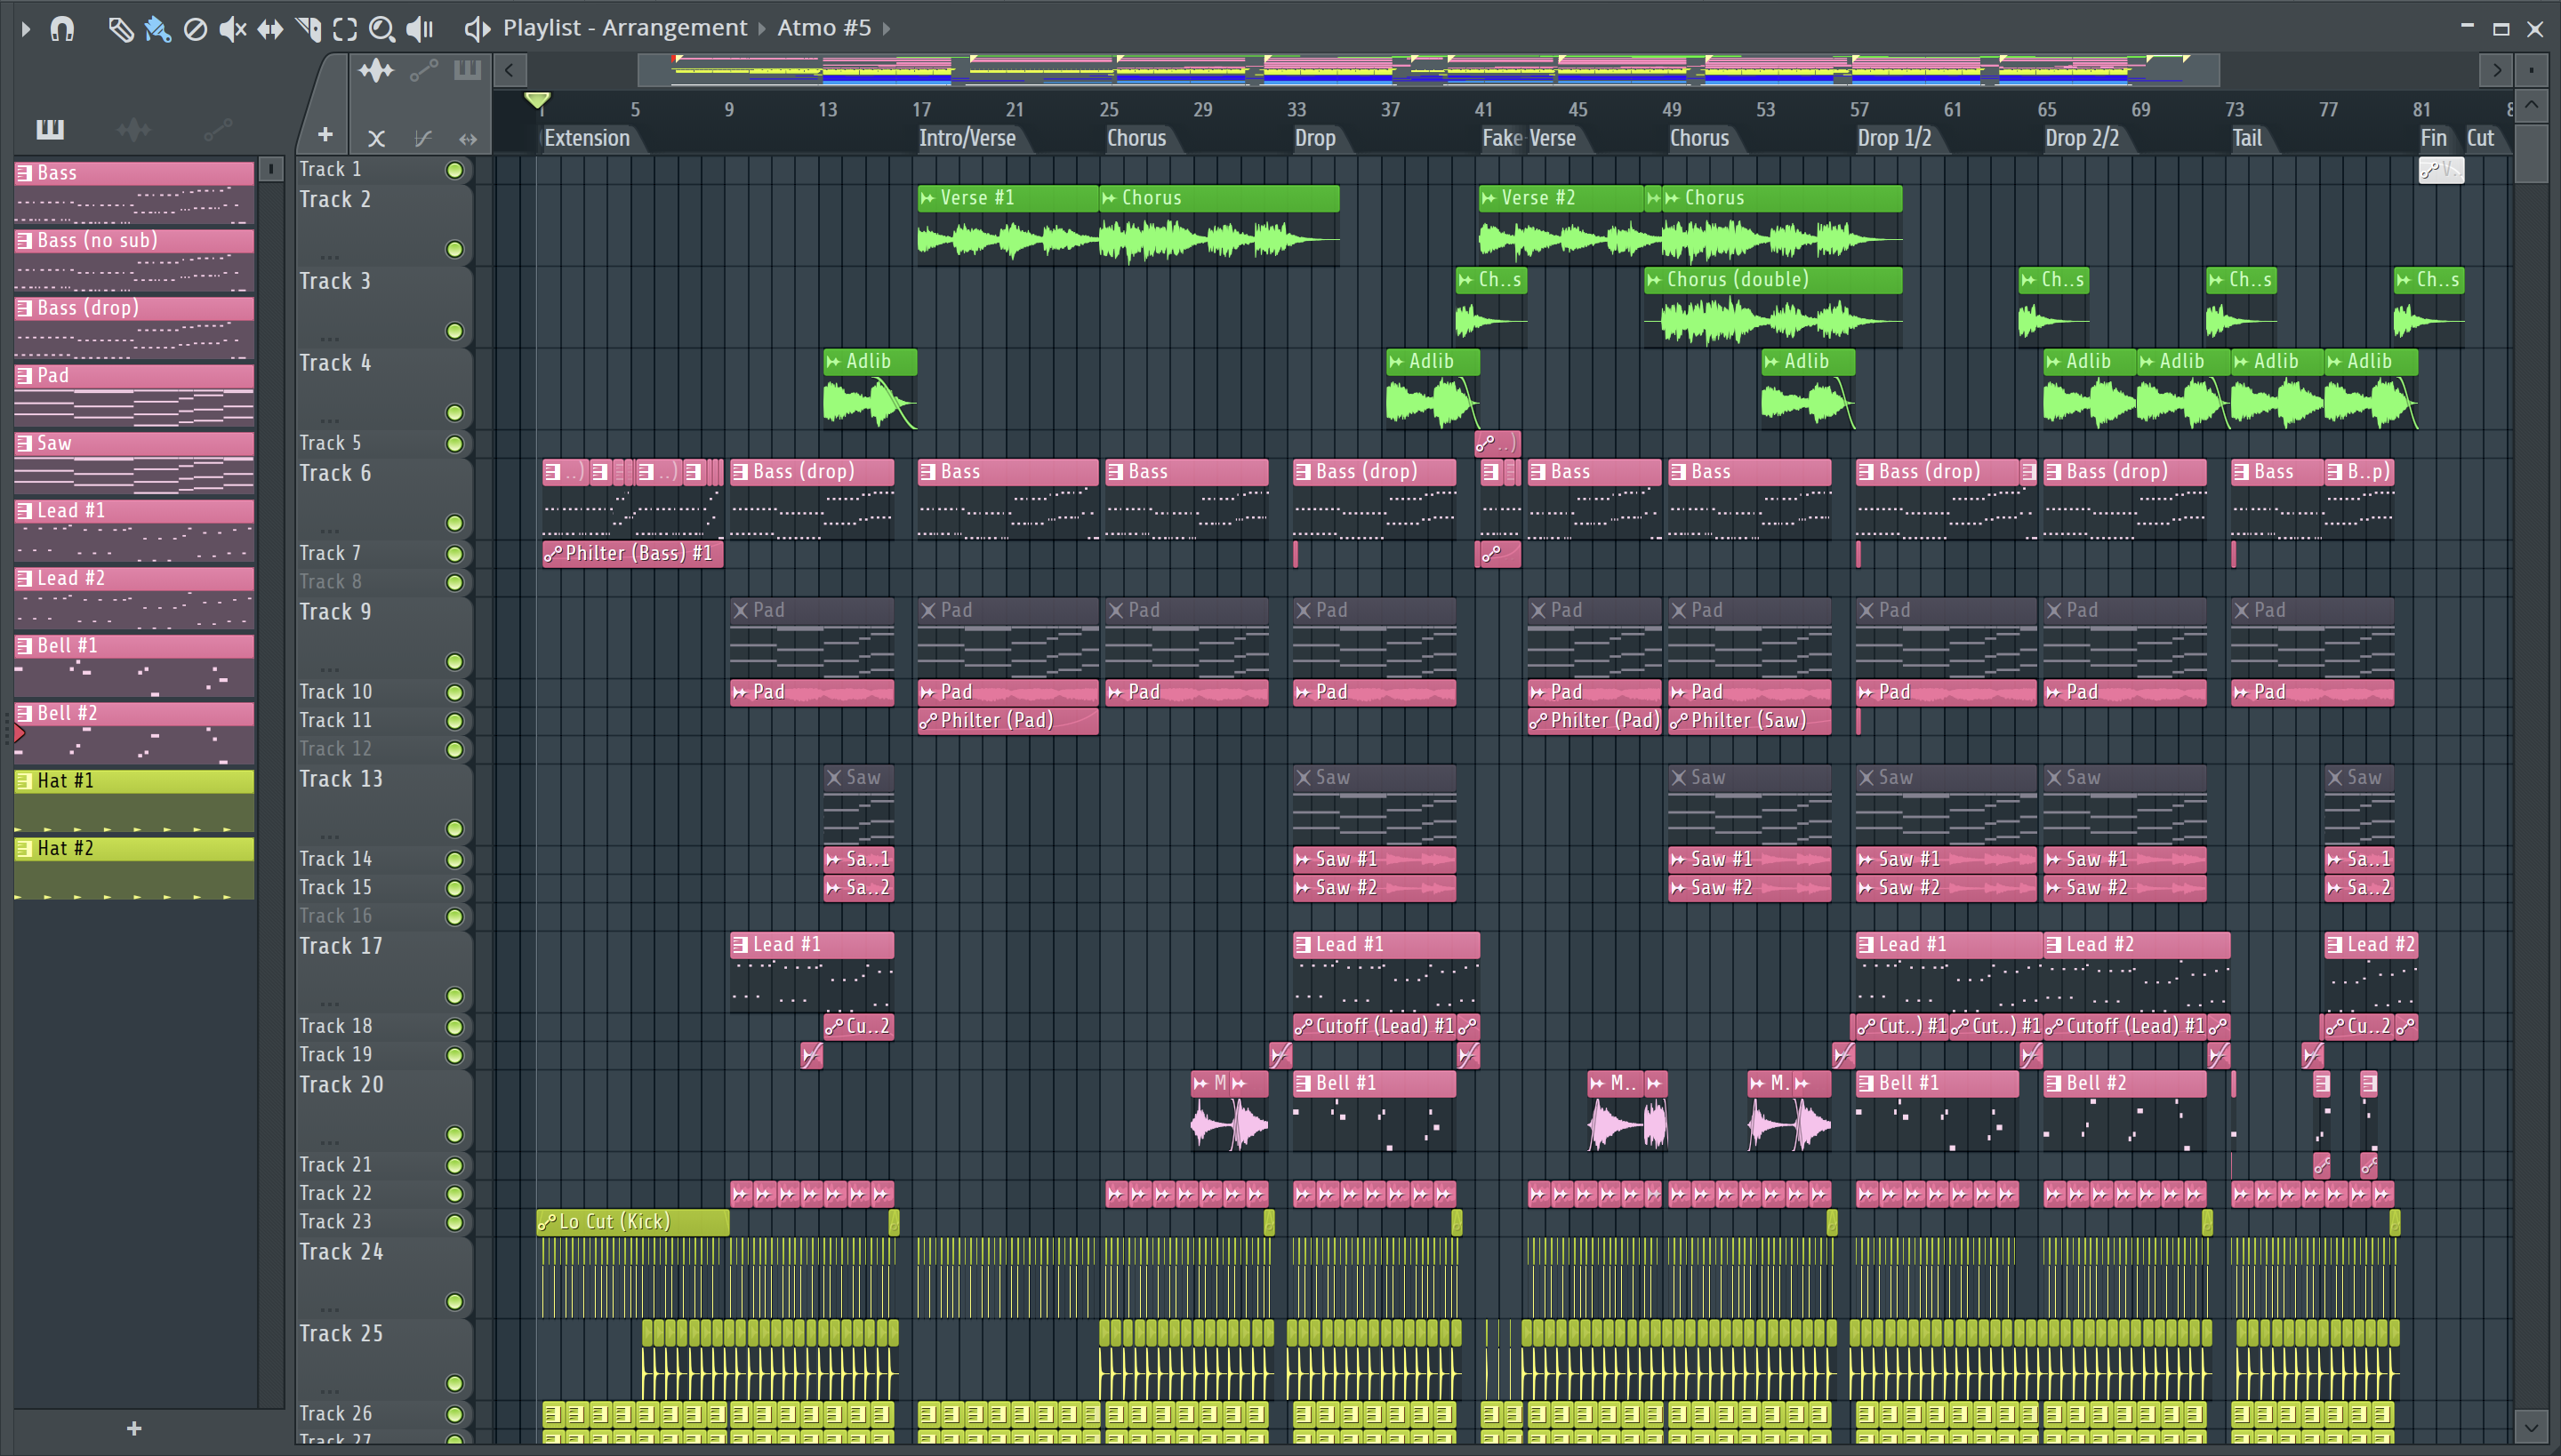Choose the Select marquee tool

tap(345, 29)
